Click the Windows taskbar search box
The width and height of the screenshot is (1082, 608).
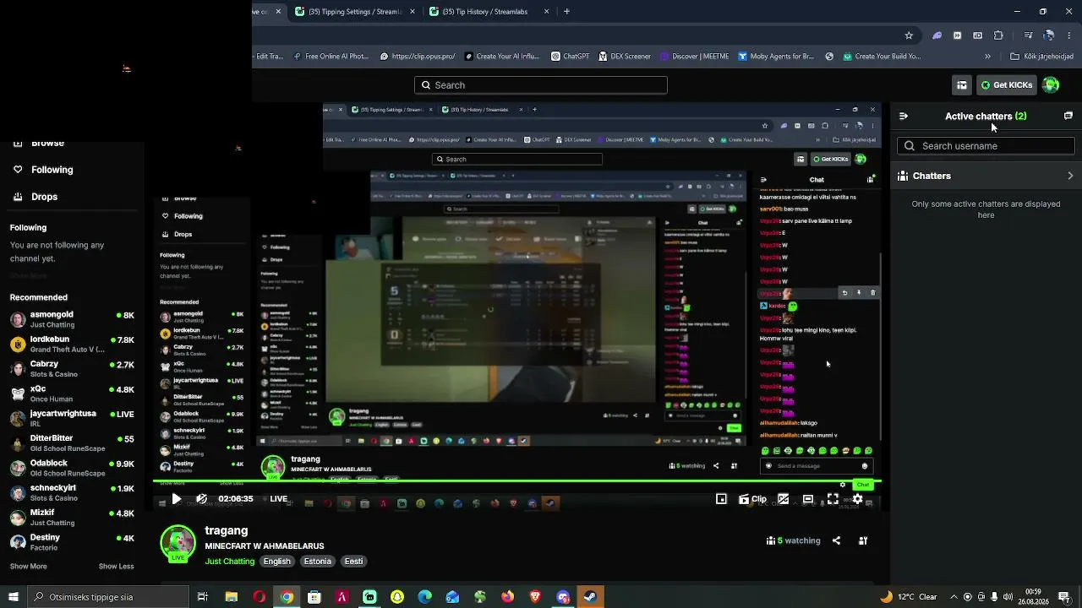point(107,597)
